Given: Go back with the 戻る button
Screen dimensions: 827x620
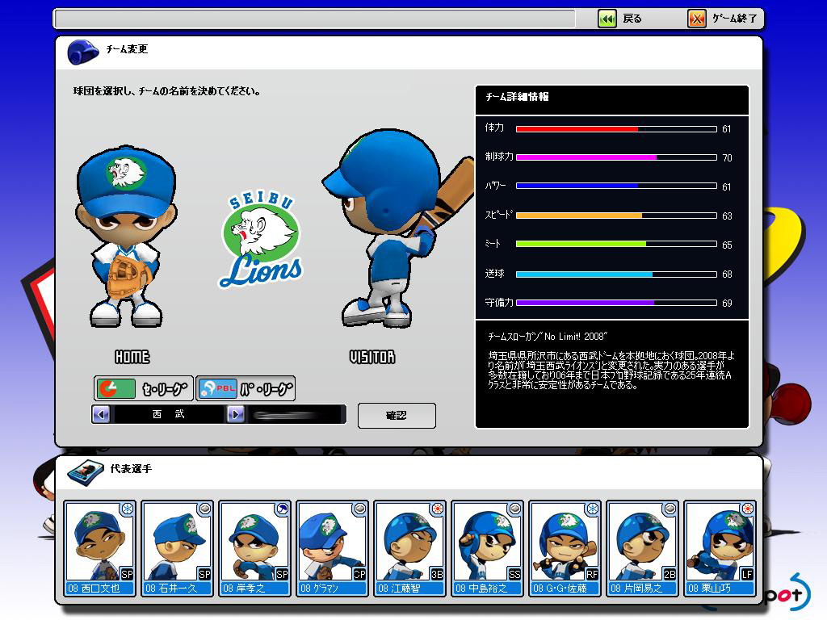Looking at the screenshot, I should point(621,19).
